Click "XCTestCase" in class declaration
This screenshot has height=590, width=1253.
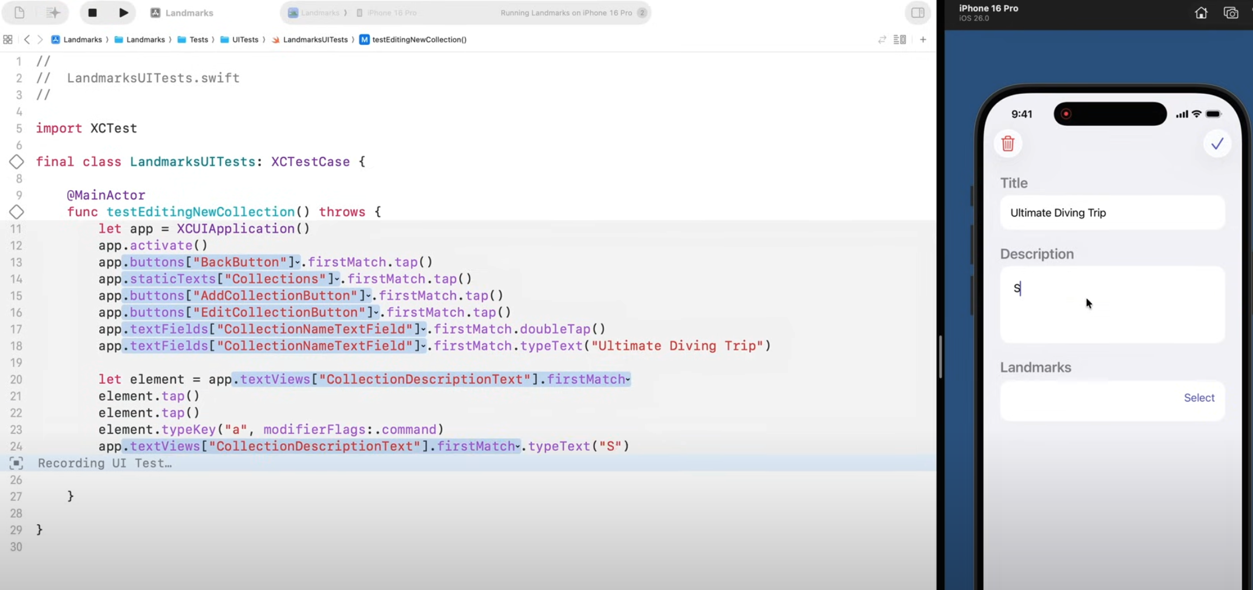coord(310,162)
